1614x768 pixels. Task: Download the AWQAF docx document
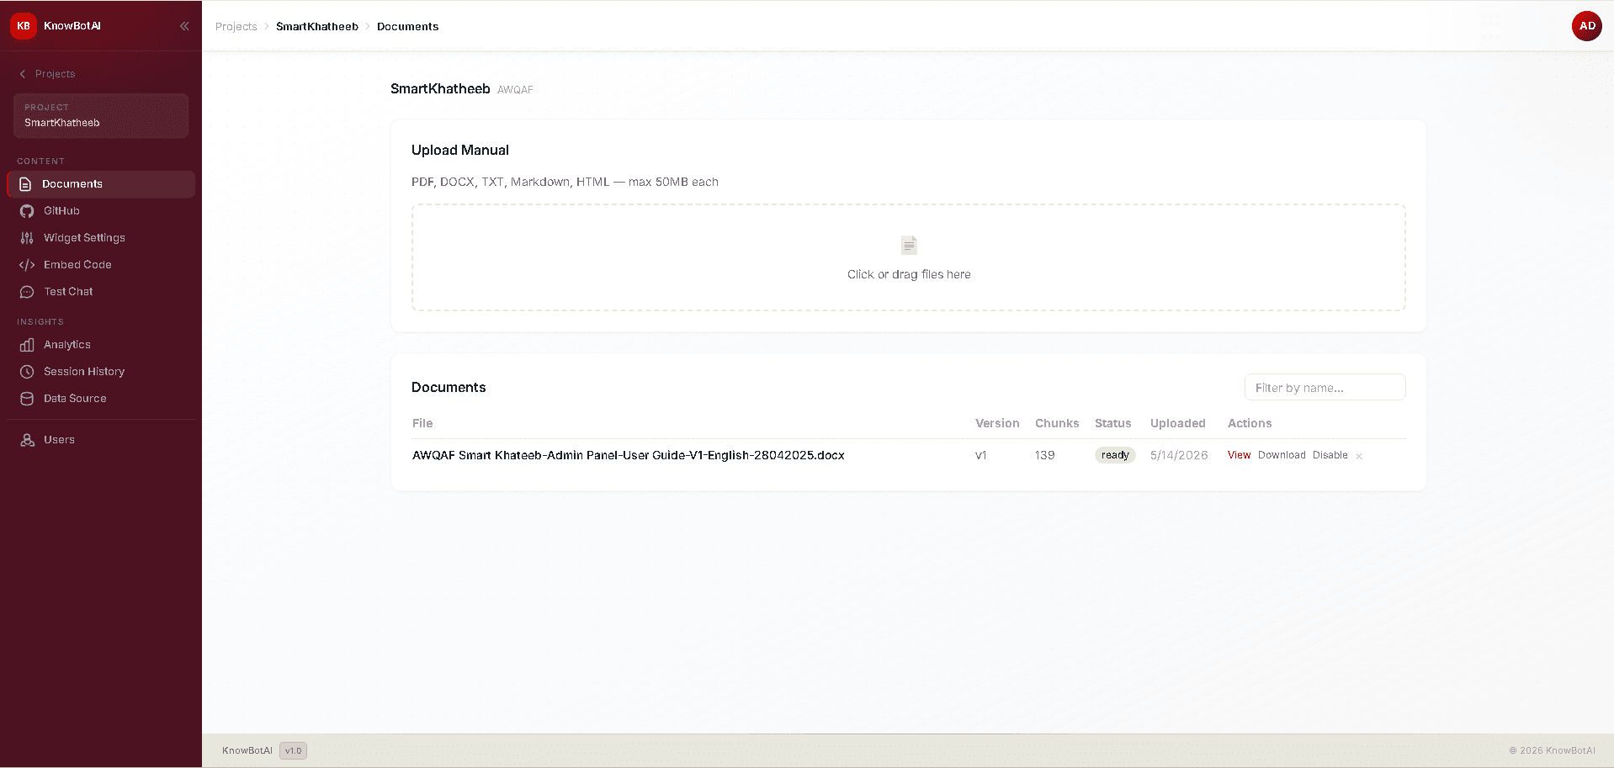tap(1282, 455)
